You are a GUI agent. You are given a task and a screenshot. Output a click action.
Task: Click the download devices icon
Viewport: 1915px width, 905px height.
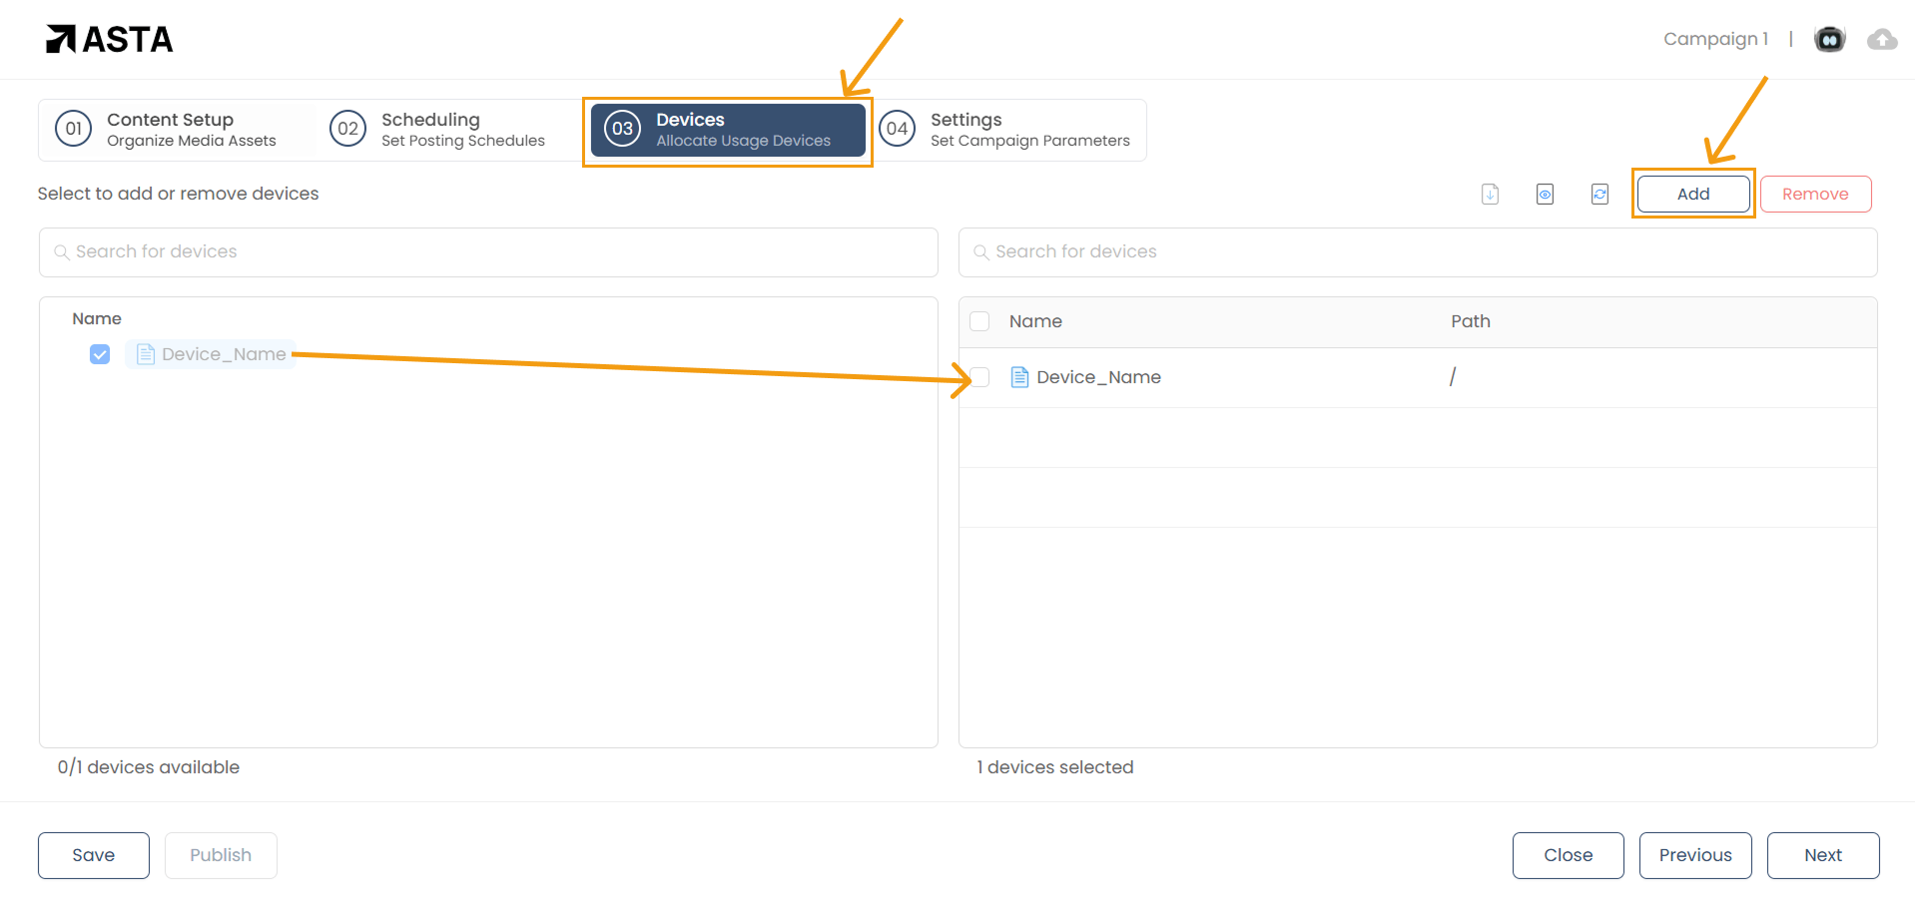[1489, 194]
